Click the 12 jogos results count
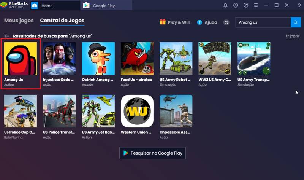The height and width of the screenshot is (180, 304). 293,36
